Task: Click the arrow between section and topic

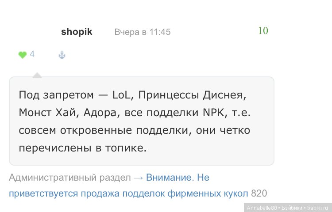Action: pos(138,178)
